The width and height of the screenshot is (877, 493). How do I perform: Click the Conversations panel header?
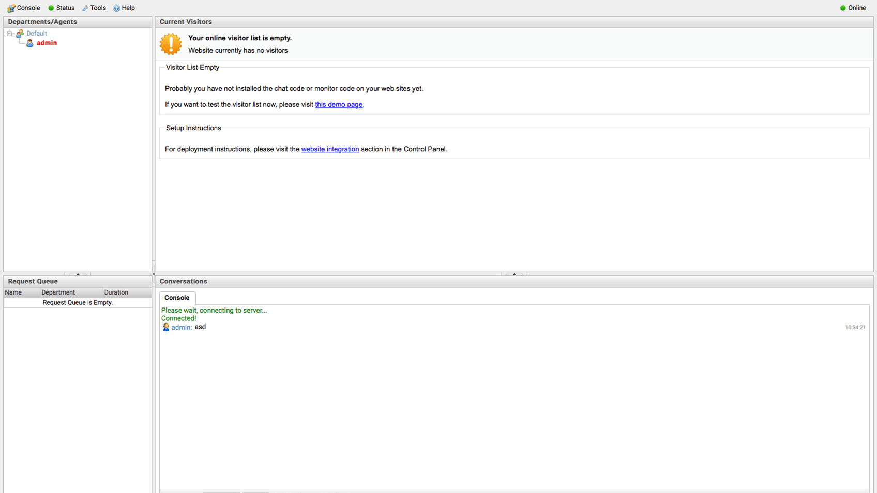pyautogui.click(x=514, y=281)
